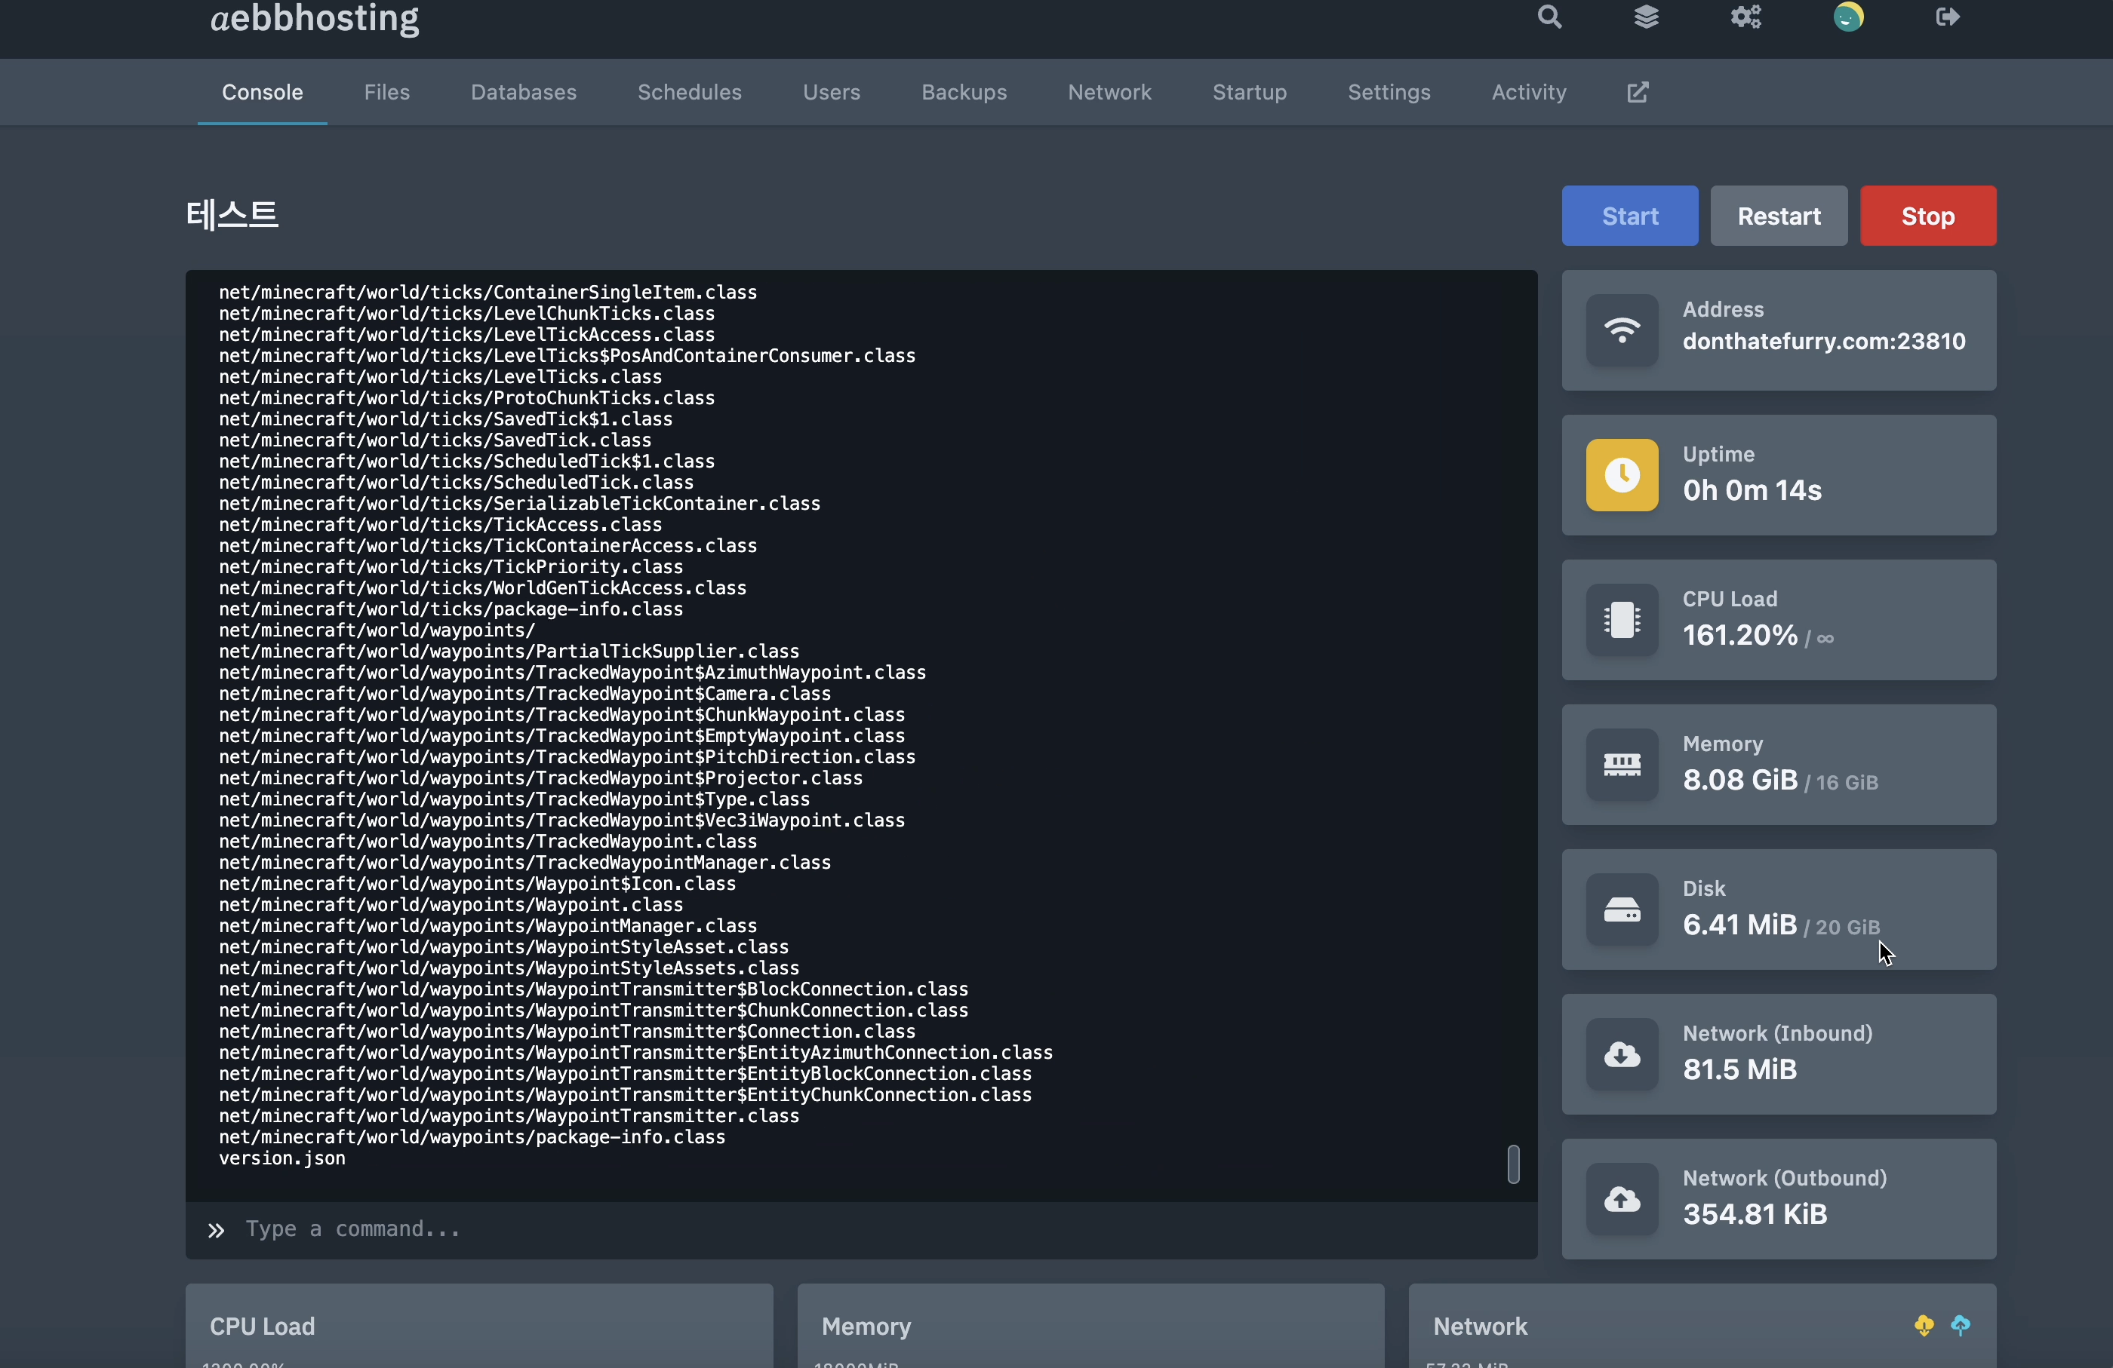Click the CPU Load chip icon
Viewport: 2113px width, 1368px height.
tap(1621, 619)
